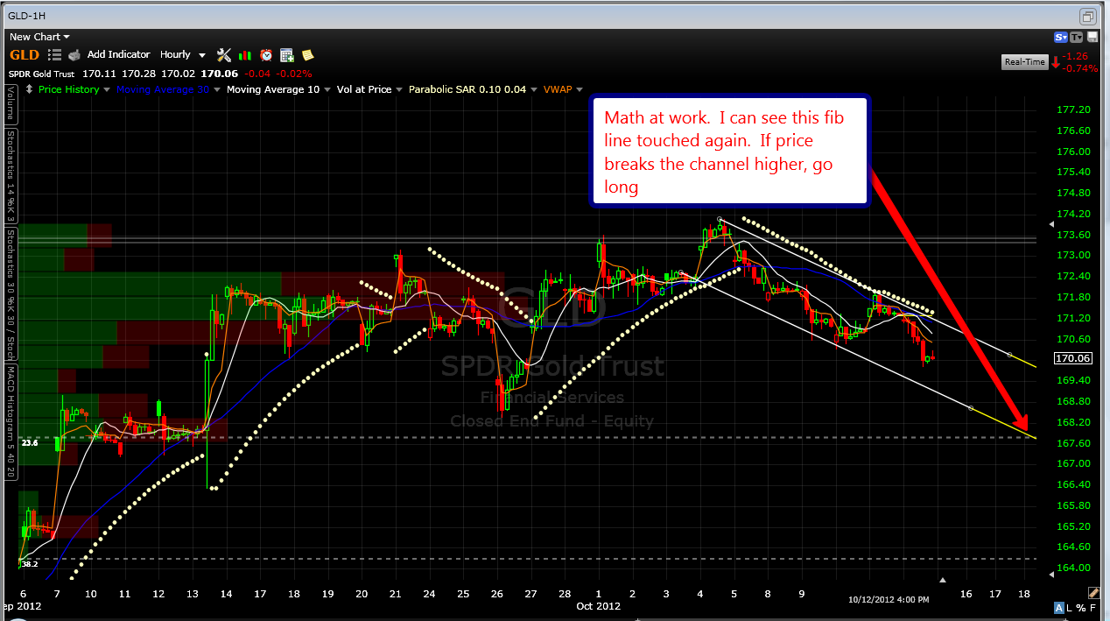This screenshot has width=1110, height=621.
Task: Click the 164.00 price axis label
Action: [x=1073, y=568]
